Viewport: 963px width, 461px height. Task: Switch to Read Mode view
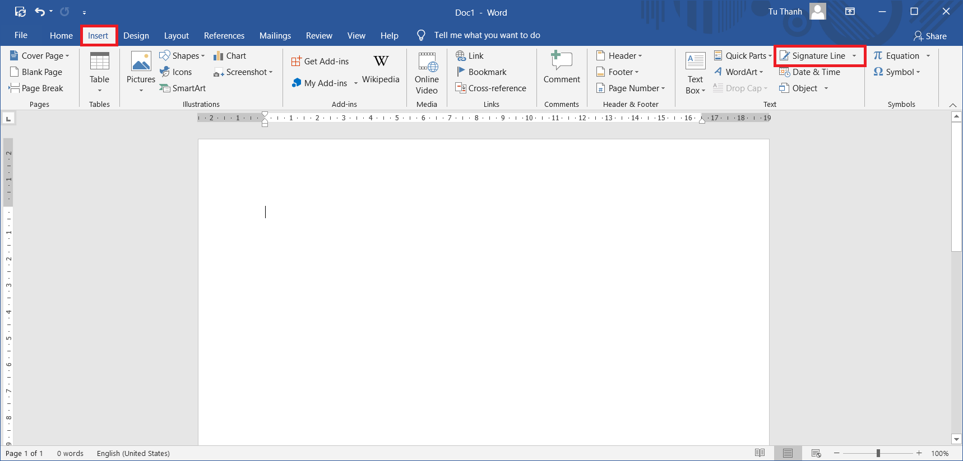(760, 453)
